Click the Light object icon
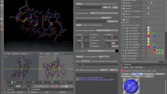 124,20
